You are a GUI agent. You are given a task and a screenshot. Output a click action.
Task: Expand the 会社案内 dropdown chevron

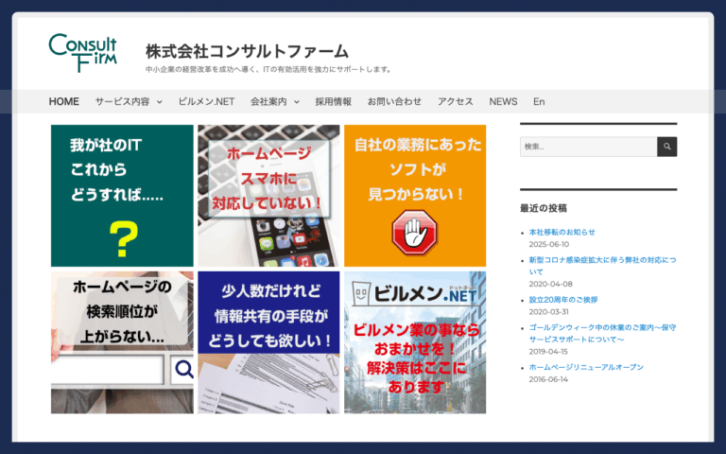pos(297,102)
